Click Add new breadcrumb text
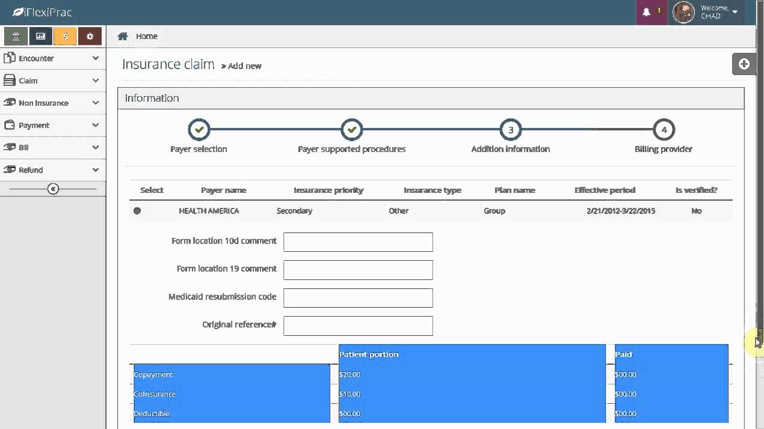The width and height of the screenshot is (764, 429). pos(245,66)
